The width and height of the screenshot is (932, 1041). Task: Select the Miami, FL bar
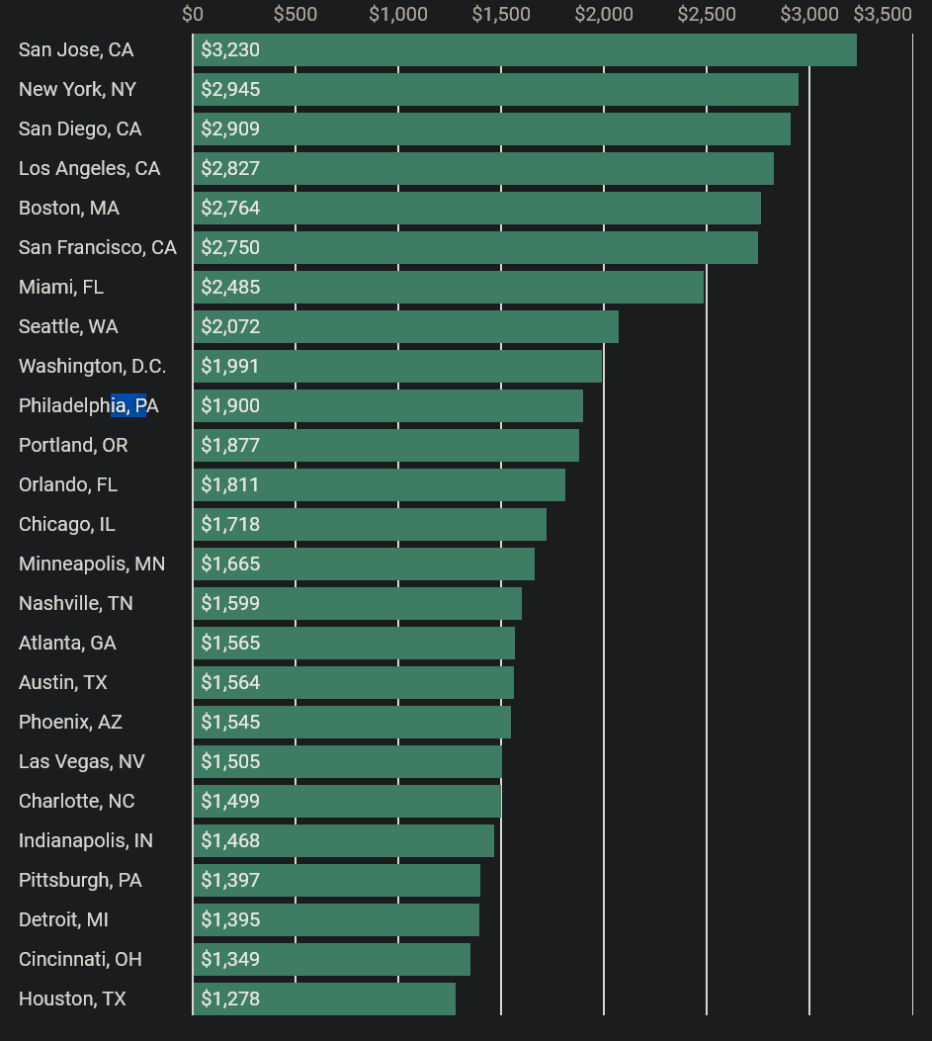tap(448, 287)
